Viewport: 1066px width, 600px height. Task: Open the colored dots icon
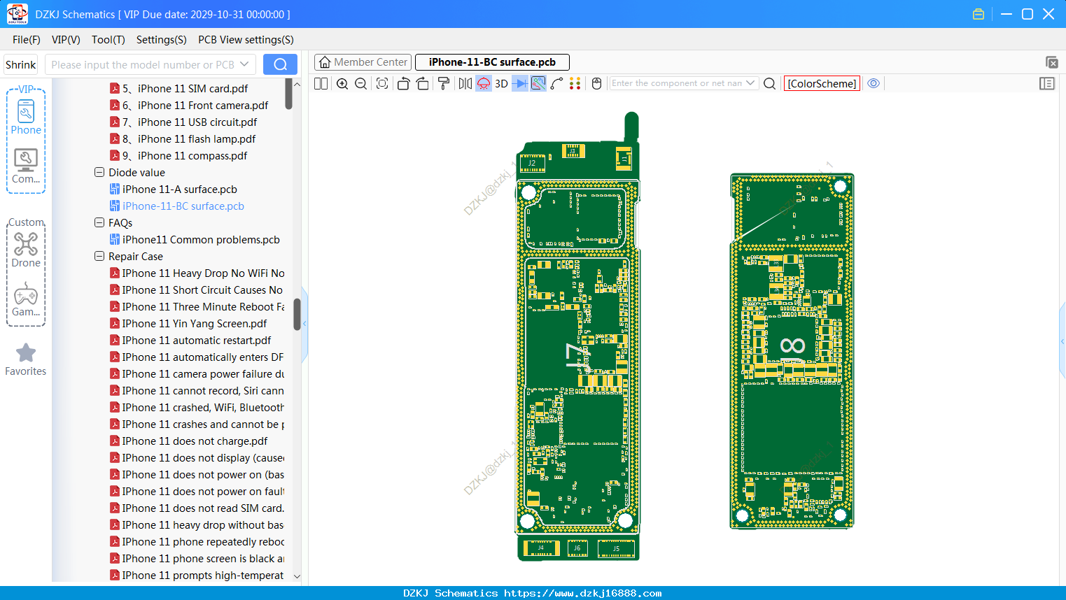575,83
